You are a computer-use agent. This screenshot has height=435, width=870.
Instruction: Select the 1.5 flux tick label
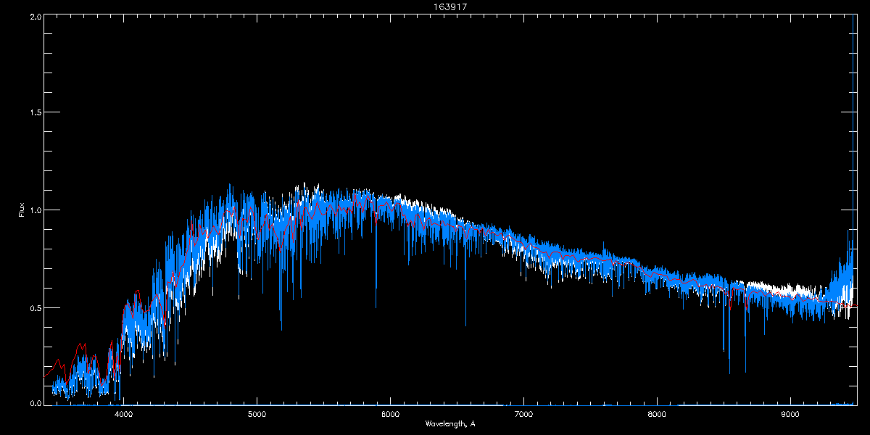[35, 113]
